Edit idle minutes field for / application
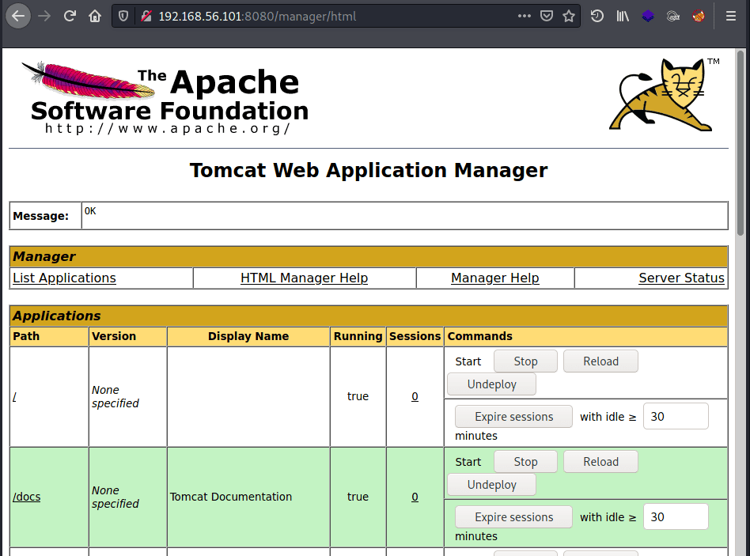 click(676, 416)
